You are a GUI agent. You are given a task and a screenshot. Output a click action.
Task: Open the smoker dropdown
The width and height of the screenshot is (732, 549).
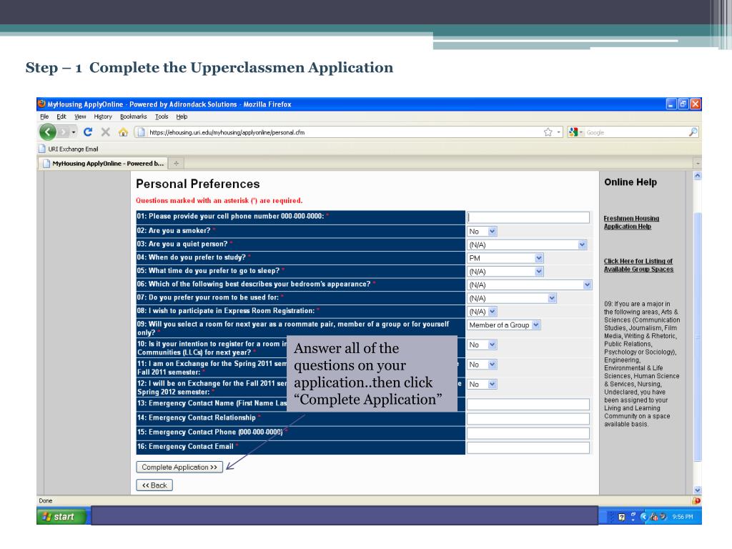483,231
